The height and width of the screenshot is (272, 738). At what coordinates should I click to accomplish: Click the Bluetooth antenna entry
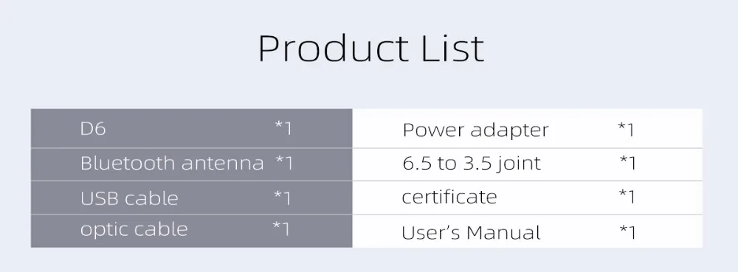pos(172,163)
